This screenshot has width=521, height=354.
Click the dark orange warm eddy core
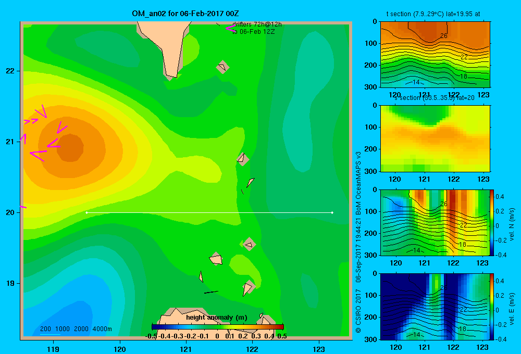(70, 148)
